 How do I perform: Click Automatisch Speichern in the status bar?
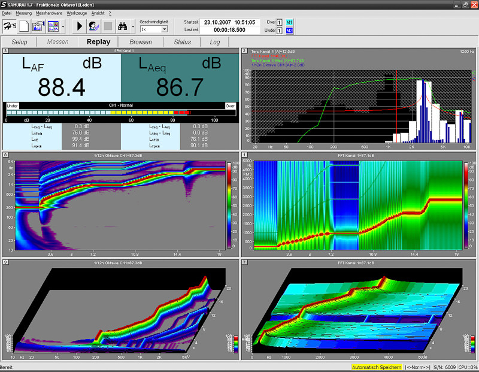pyautogui.click(x=377, y=367)
